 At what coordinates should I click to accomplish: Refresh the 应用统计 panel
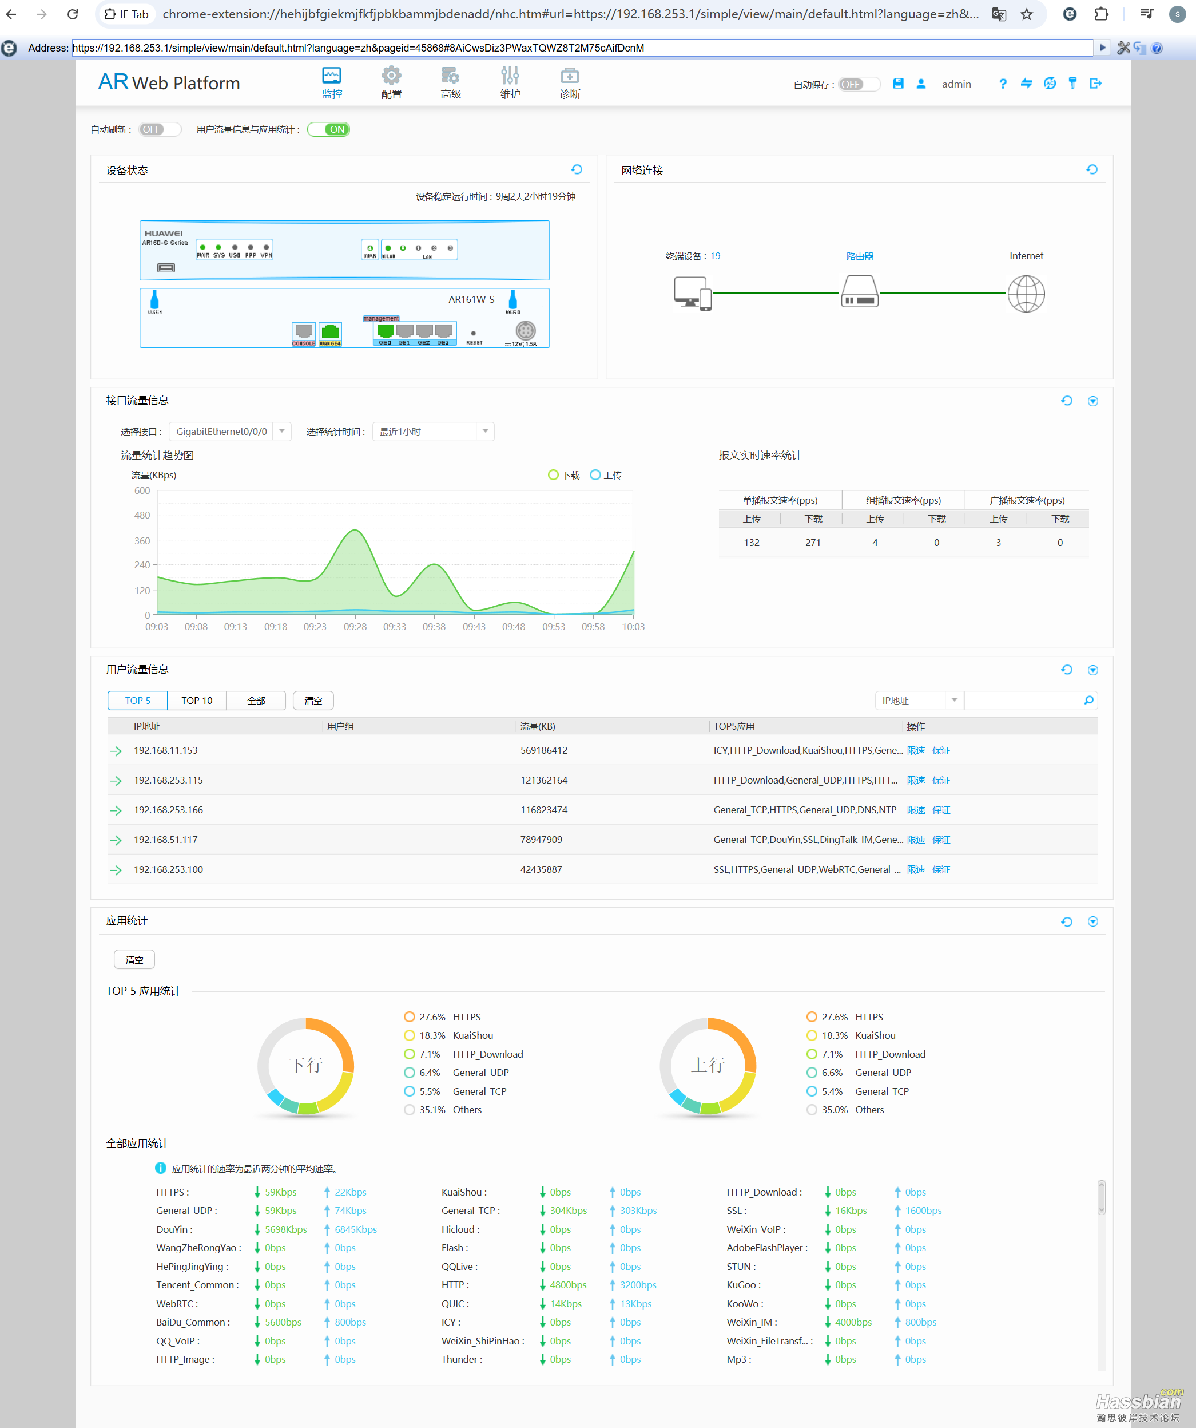point(1067,922)
